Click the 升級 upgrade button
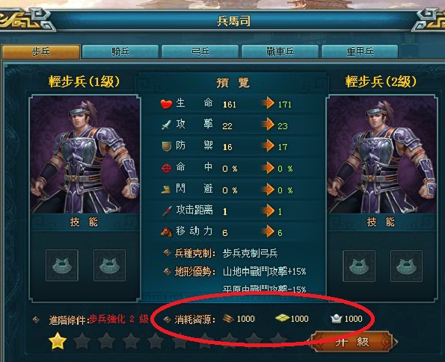 (x=353, y=342)
